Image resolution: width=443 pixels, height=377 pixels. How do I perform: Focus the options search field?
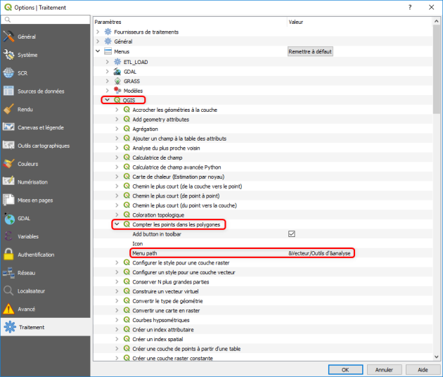click(x=46, y=20)
